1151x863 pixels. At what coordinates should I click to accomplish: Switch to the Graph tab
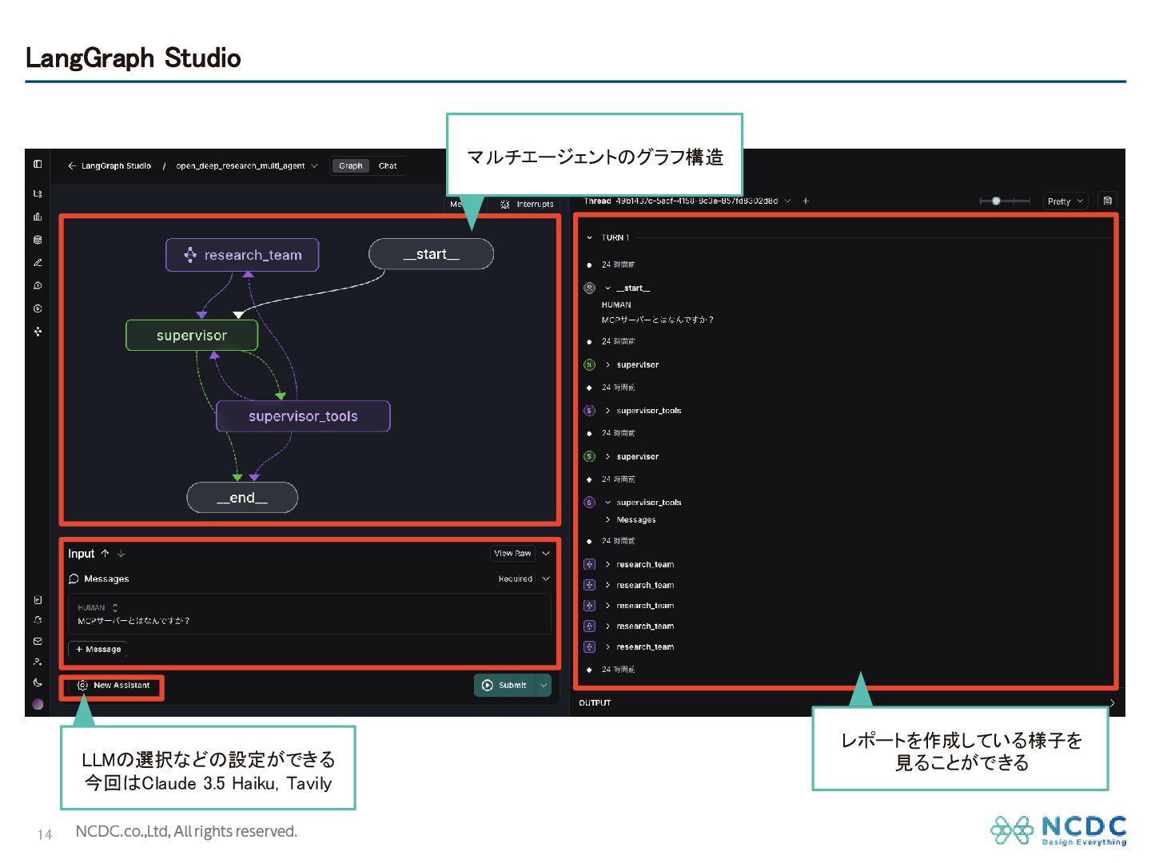coord(350,166)
